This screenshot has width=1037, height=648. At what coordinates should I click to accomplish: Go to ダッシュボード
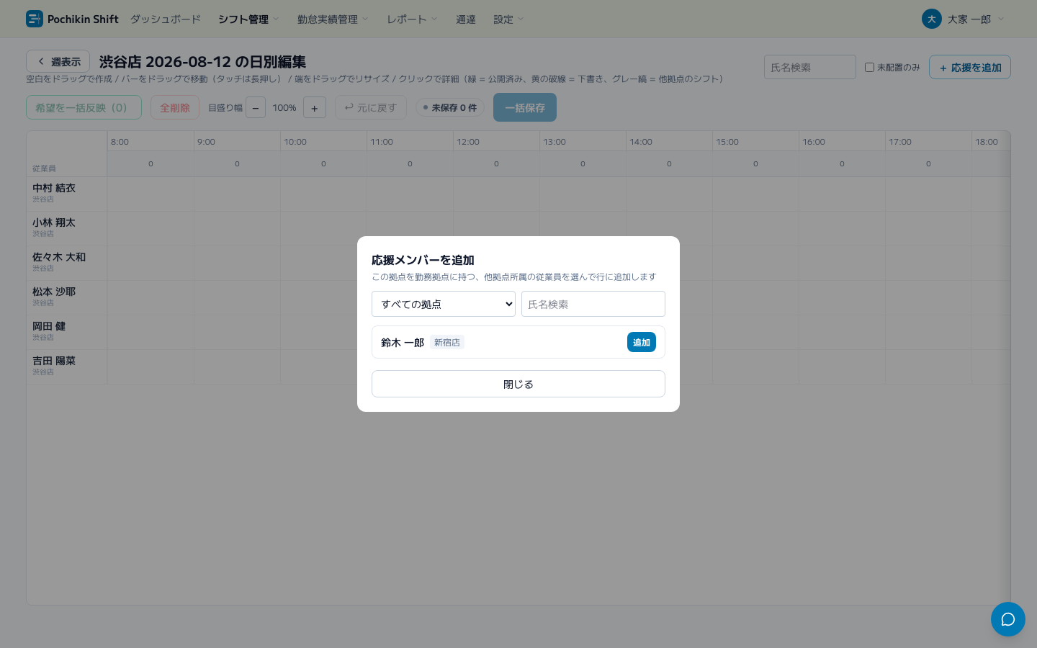(x=166, y=19)
